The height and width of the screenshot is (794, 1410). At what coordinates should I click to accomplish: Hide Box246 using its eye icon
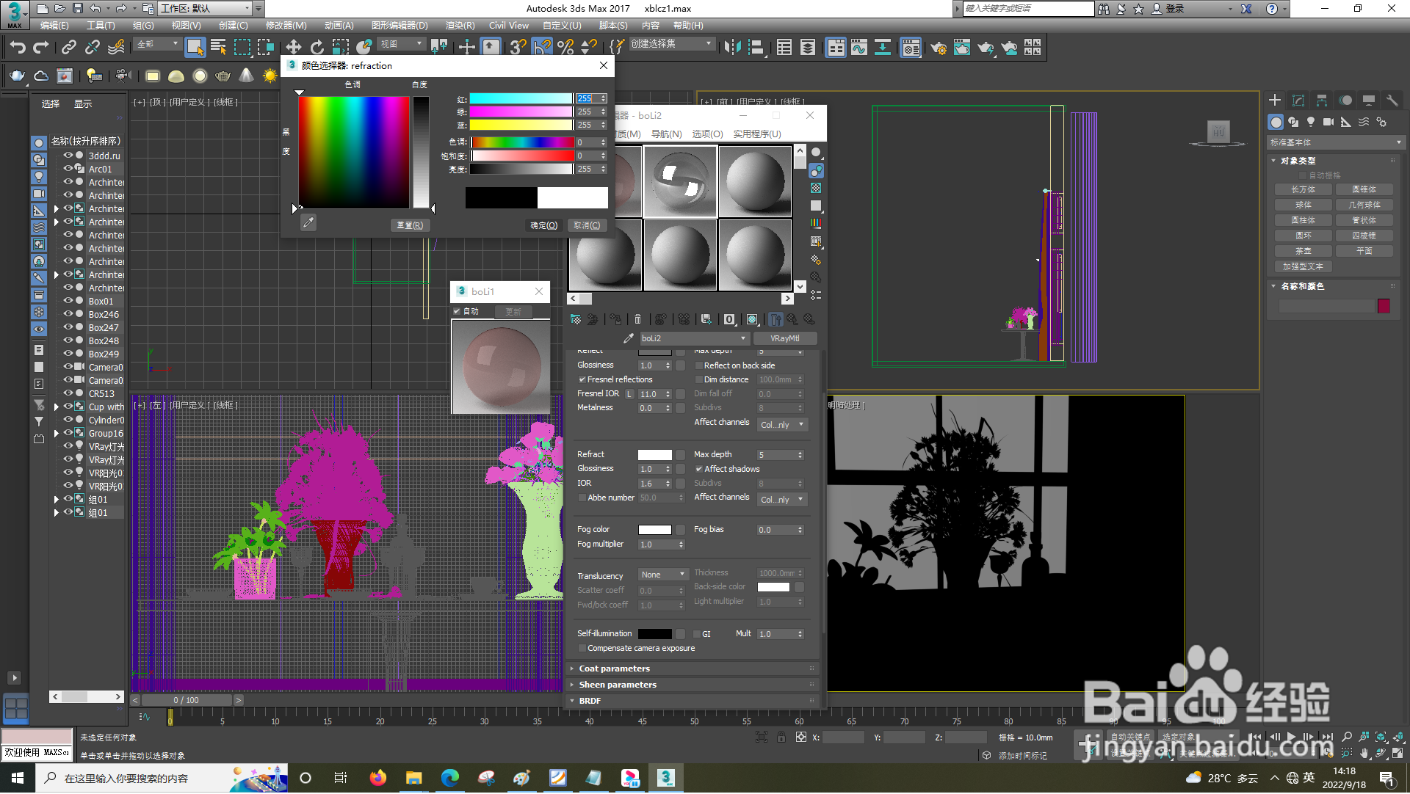point(68,314)
